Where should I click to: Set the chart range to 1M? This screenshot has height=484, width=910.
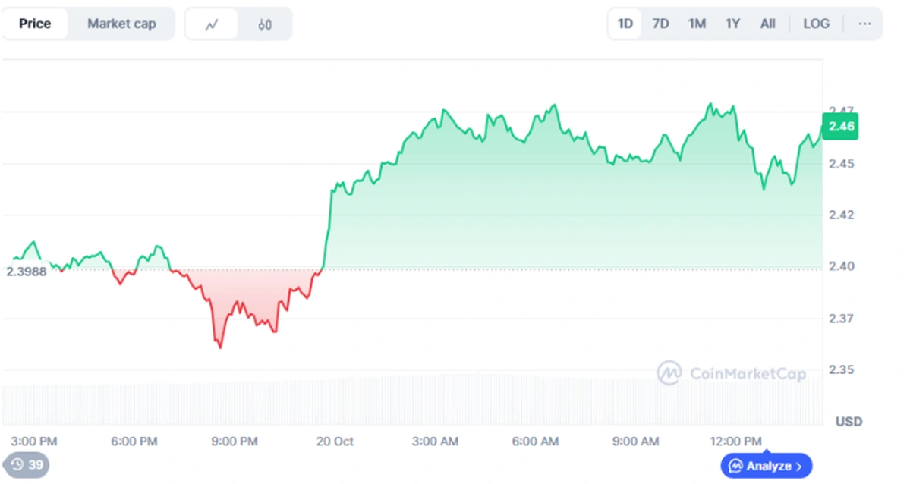pyautogui.click(x=697, y=24)
